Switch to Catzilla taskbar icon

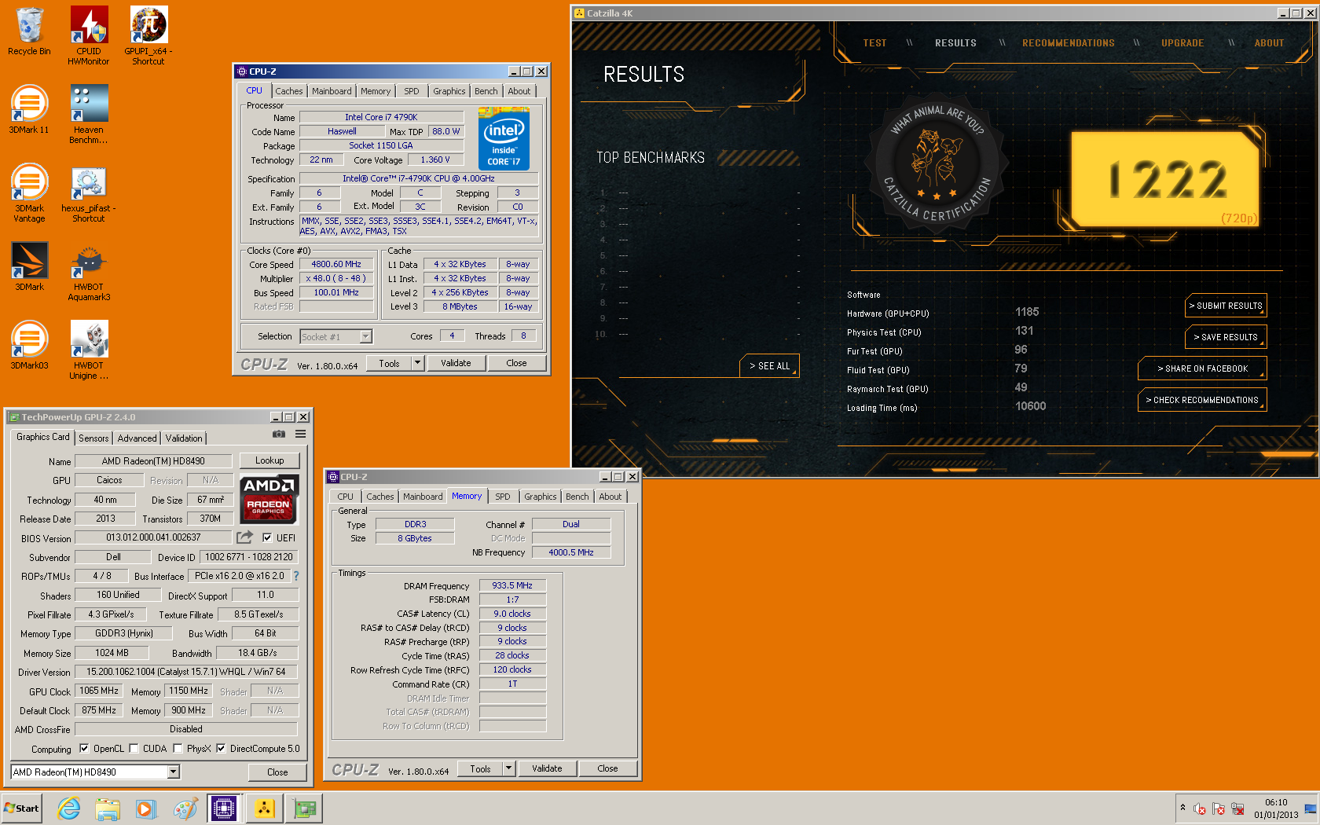(x=264, y=808)
